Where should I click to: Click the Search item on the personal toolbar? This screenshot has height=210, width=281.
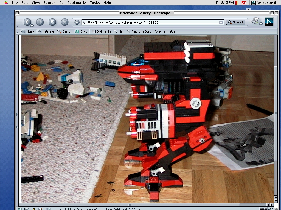point(65,31)
